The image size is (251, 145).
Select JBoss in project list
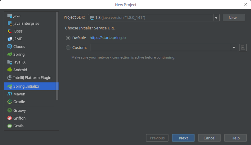18,31
